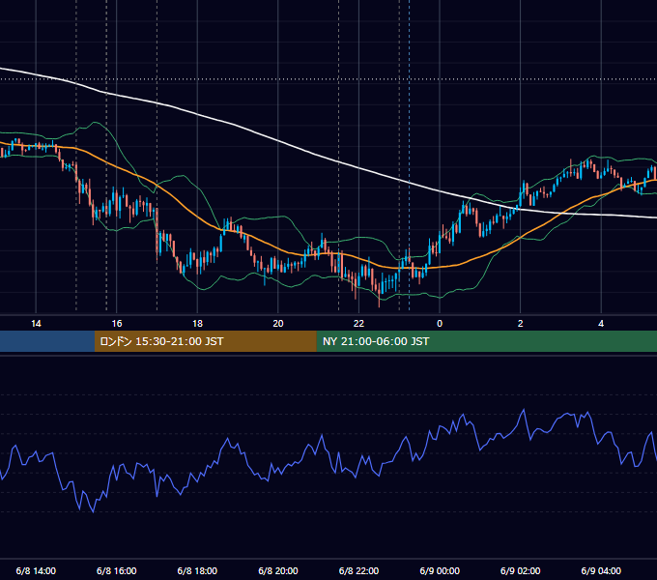Click the 6/9 02:00 label on indicator axis
Image resolution: width=657 pixels, height=580 pixels.
(521, 571)
